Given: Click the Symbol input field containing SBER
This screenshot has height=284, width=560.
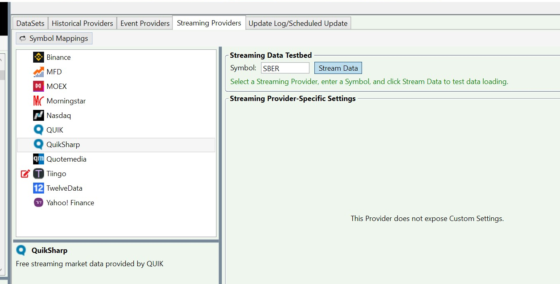Looking at the screenshot, I should (285, 68).
